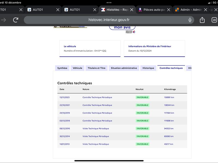The width and height of the screenshot is (218, 163).
Task: Click the mileage 158991 km
Action: [169, 97]
